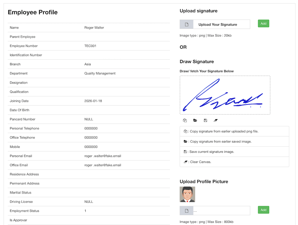Click the file icon beside Upload Your Signature
298x225 pixels.
[x=187, y=25]
